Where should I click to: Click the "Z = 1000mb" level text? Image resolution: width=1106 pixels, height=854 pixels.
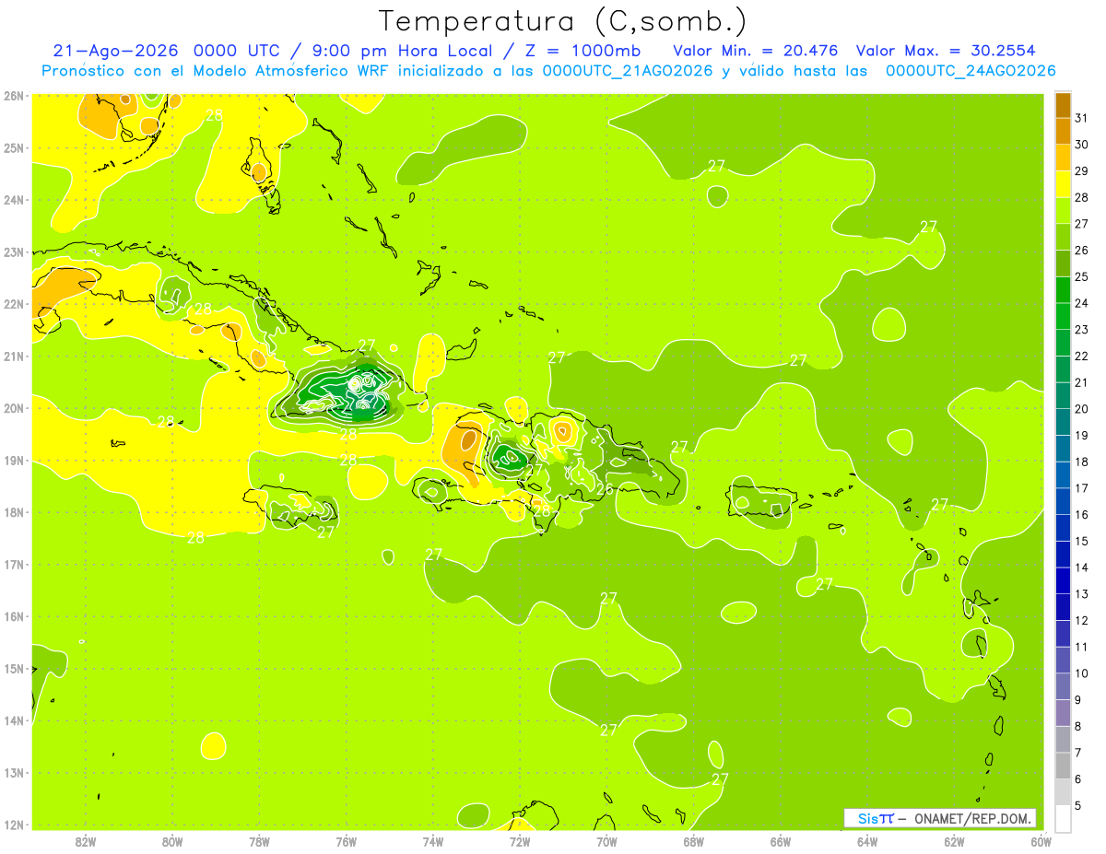(x=581, y=51)
